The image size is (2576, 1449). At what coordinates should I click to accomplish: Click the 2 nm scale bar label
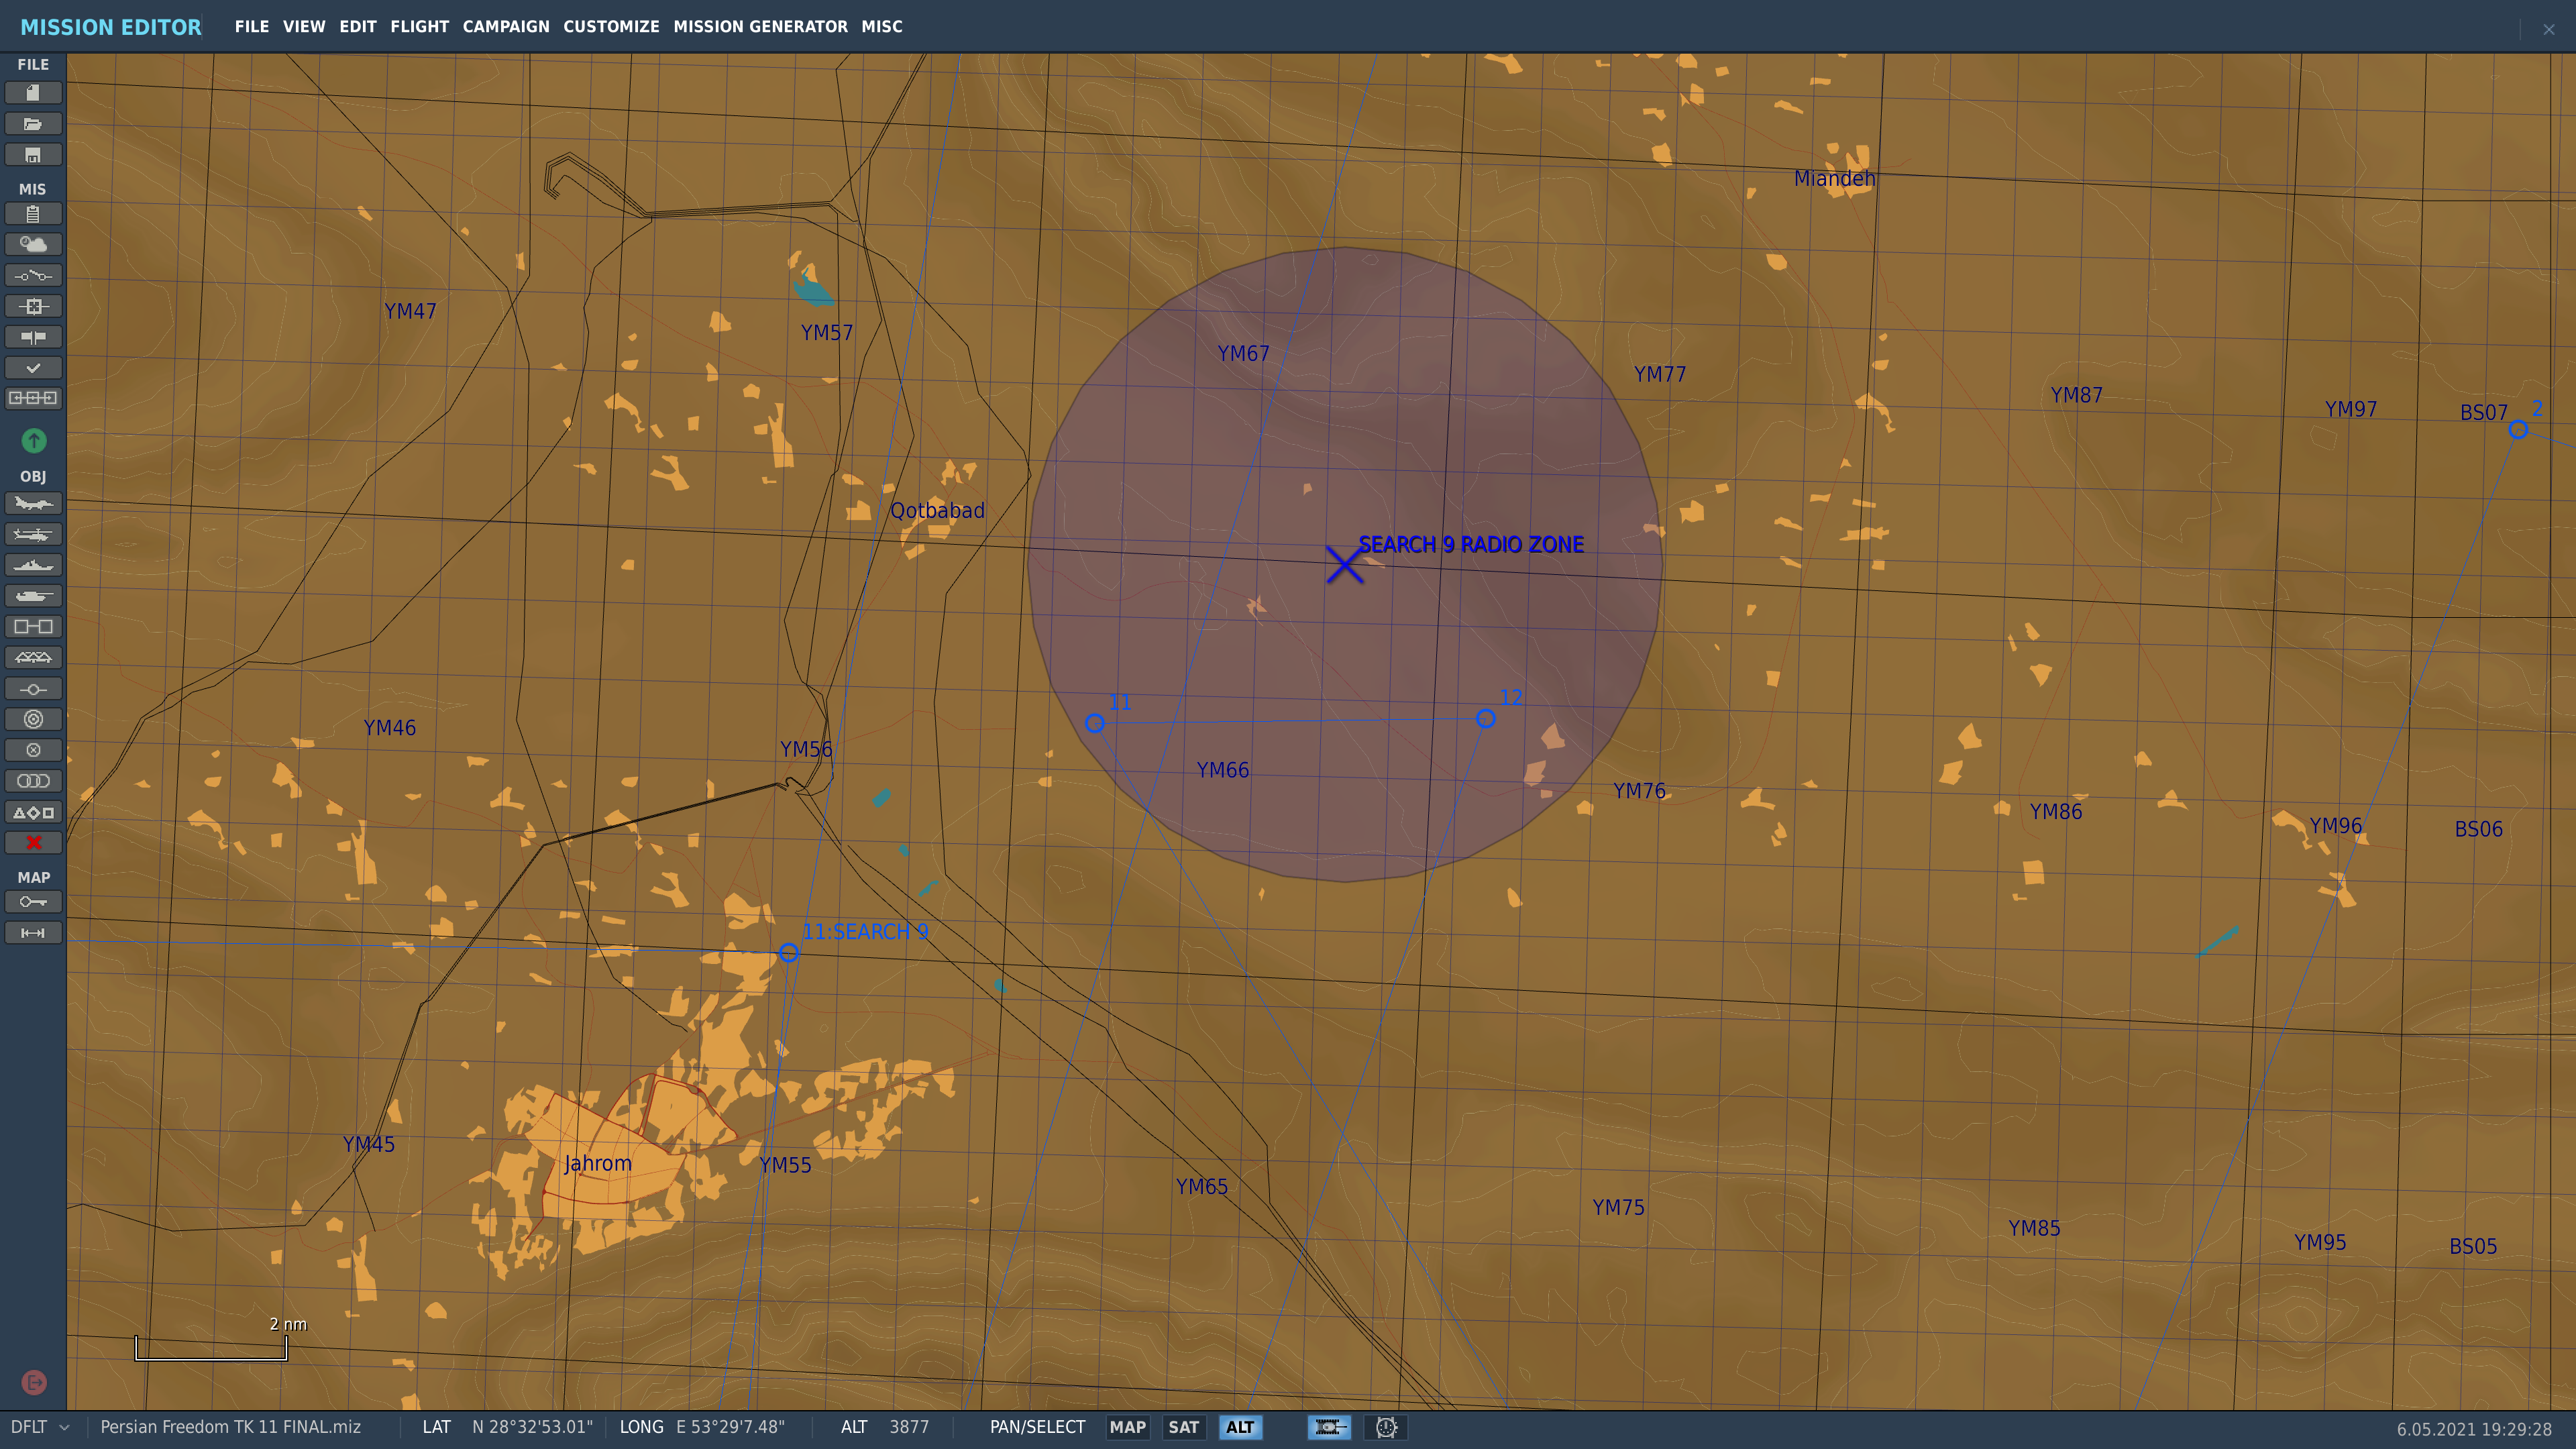pos(288,1324)
